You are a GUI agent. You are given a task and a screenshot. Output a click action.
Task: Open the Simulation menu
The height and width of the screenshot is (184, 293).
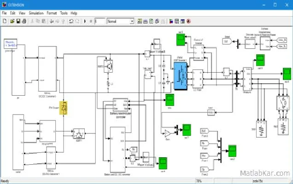point(36,13)
